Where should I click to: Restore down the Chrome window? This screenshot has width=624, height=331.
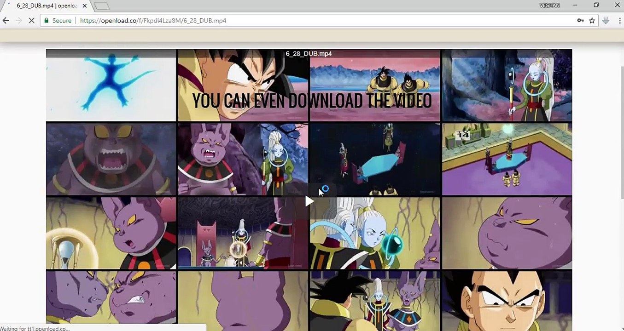pyautogui.click(x=596, y=5)
